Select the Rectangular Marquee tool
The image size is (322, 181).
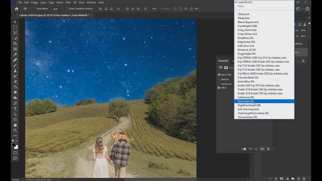click(x=15, y=27)
